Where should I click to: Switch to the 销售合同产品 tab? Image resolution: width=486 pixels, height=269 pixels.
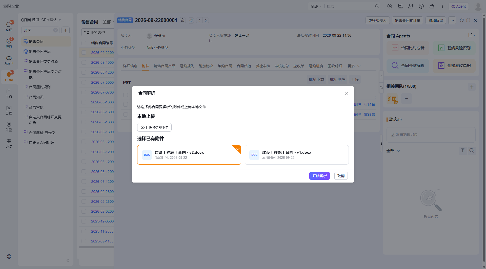164,66
